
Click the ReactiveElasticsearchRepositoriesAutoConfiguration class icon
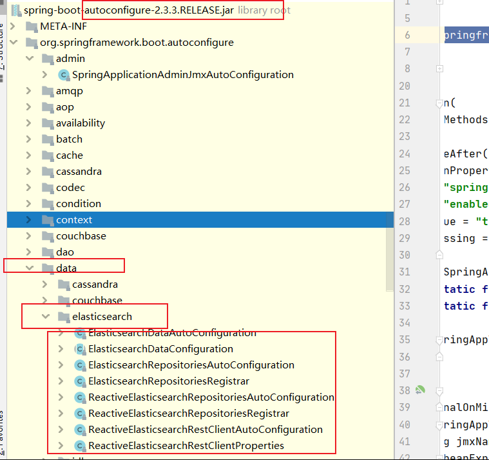[x=80, y=397]
